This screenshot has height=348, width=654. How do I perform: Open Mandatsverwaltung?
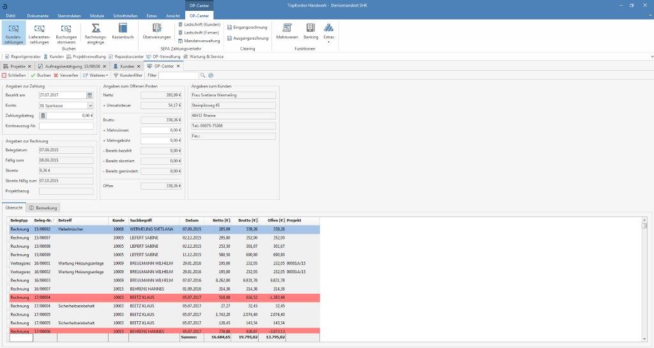pyautogui.click(x=199, y=41)
